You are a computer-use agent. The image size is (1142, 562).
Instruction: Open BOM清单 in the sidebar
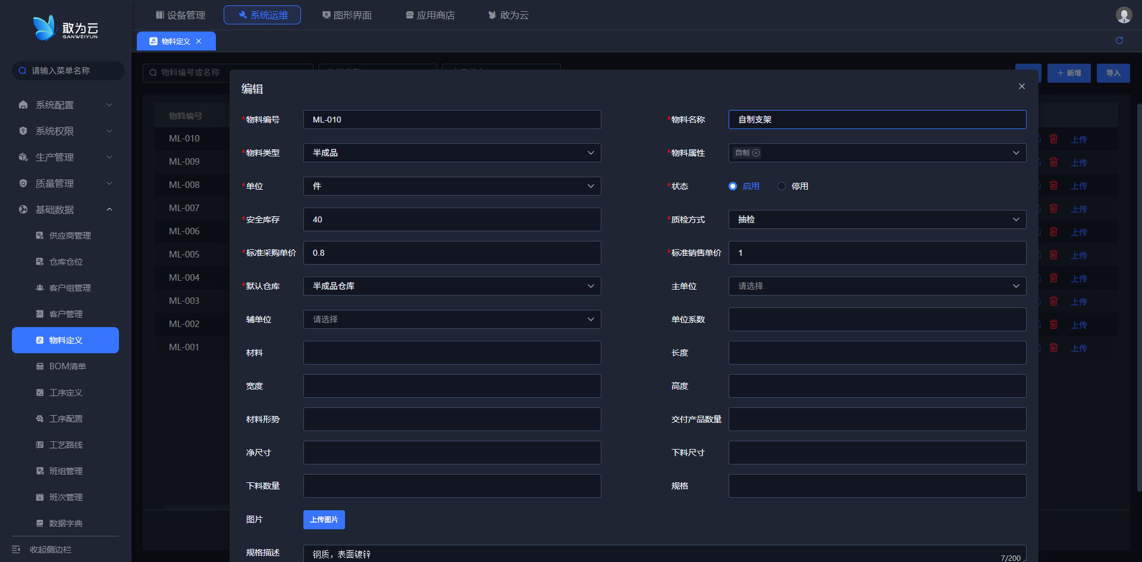[67, 366]
